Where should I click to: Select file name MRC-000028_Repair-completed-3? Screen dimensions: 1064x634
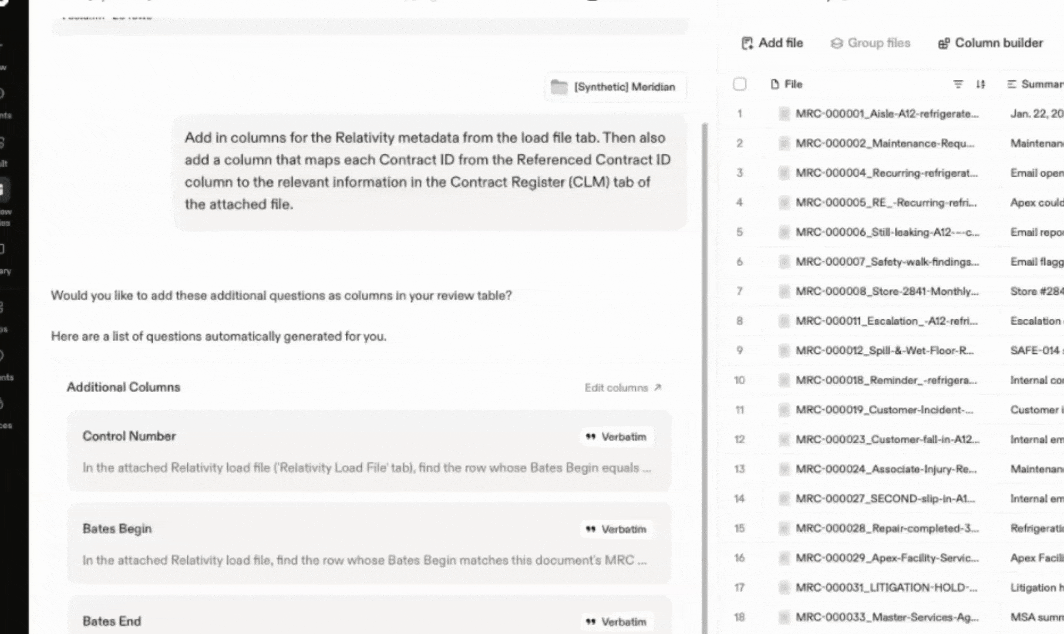click(887, 528)
